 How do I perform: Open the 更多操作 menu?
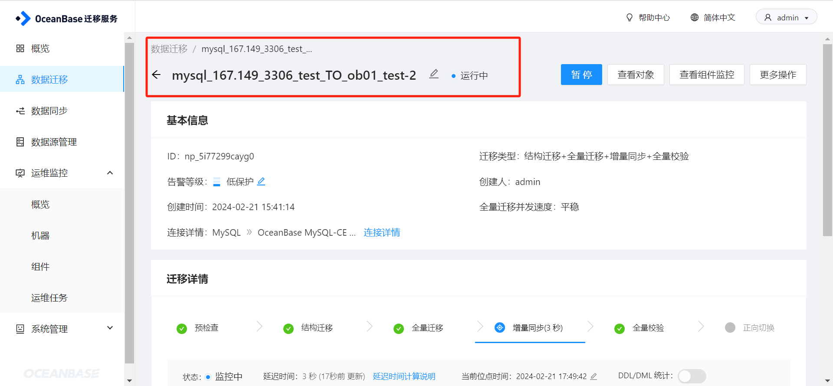(778, 75)
